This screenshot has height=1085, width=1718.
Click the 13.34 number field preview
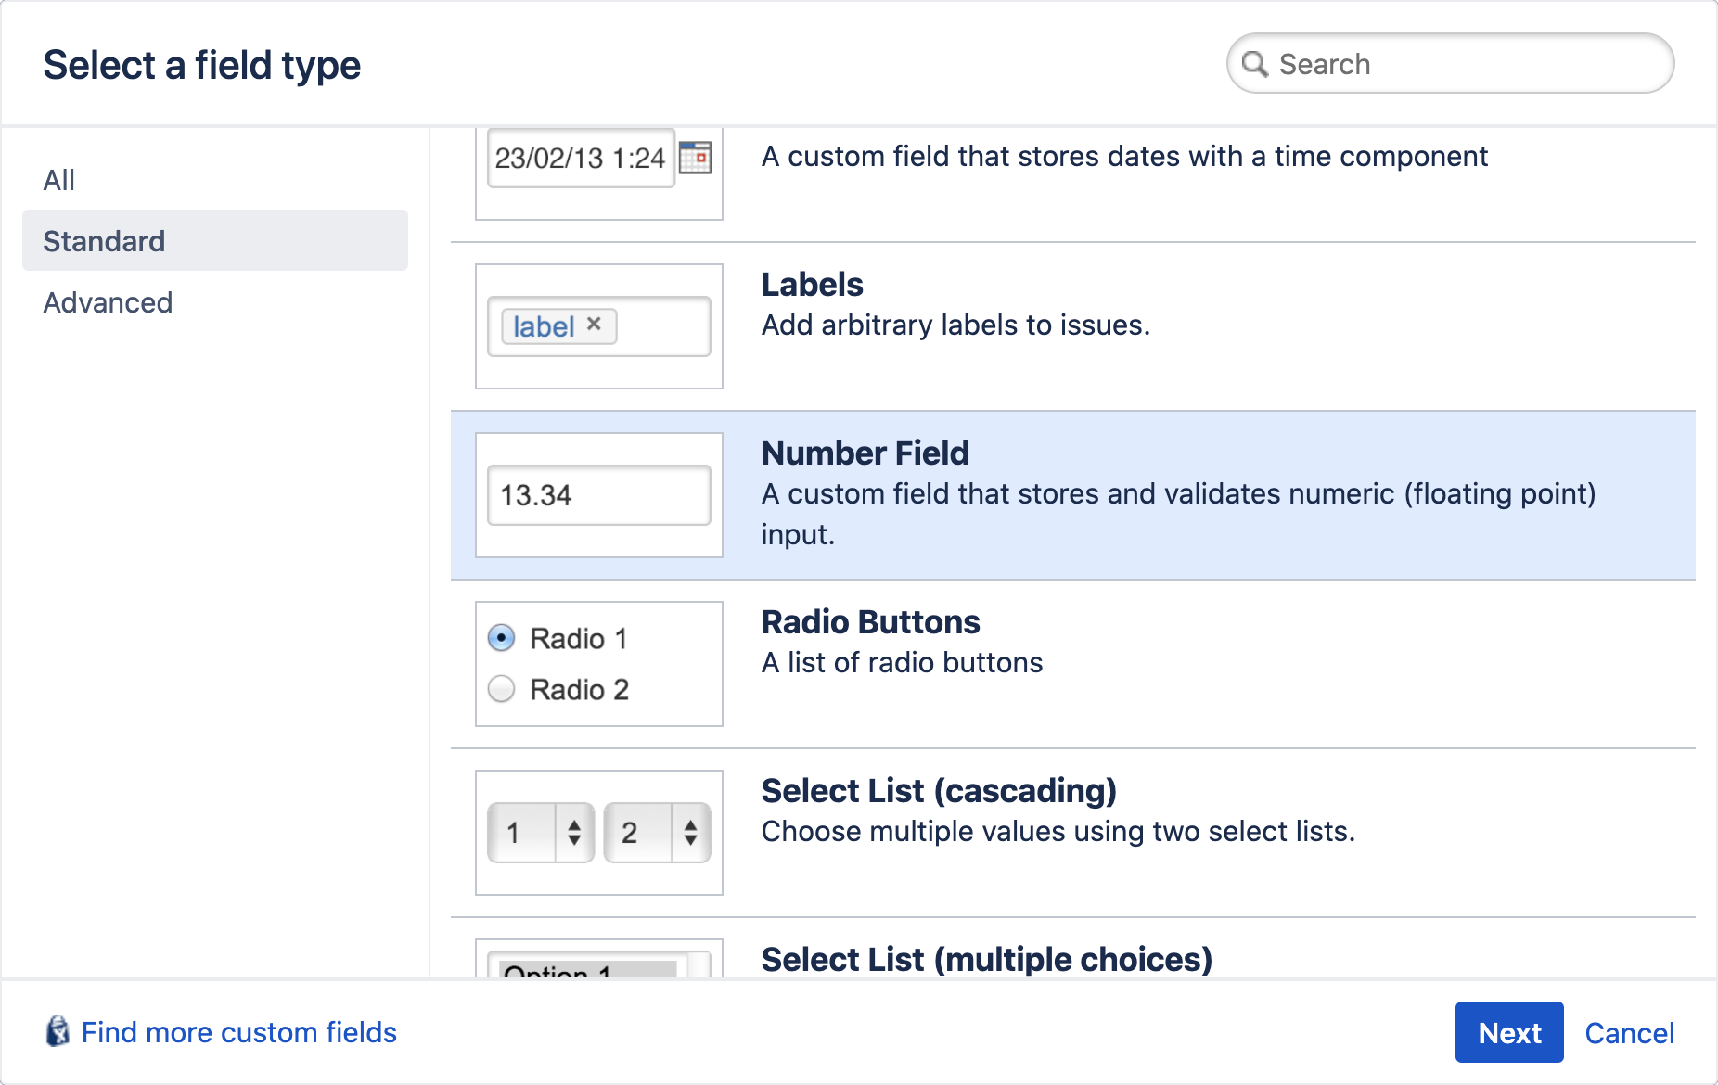click(x=598, y=495)
